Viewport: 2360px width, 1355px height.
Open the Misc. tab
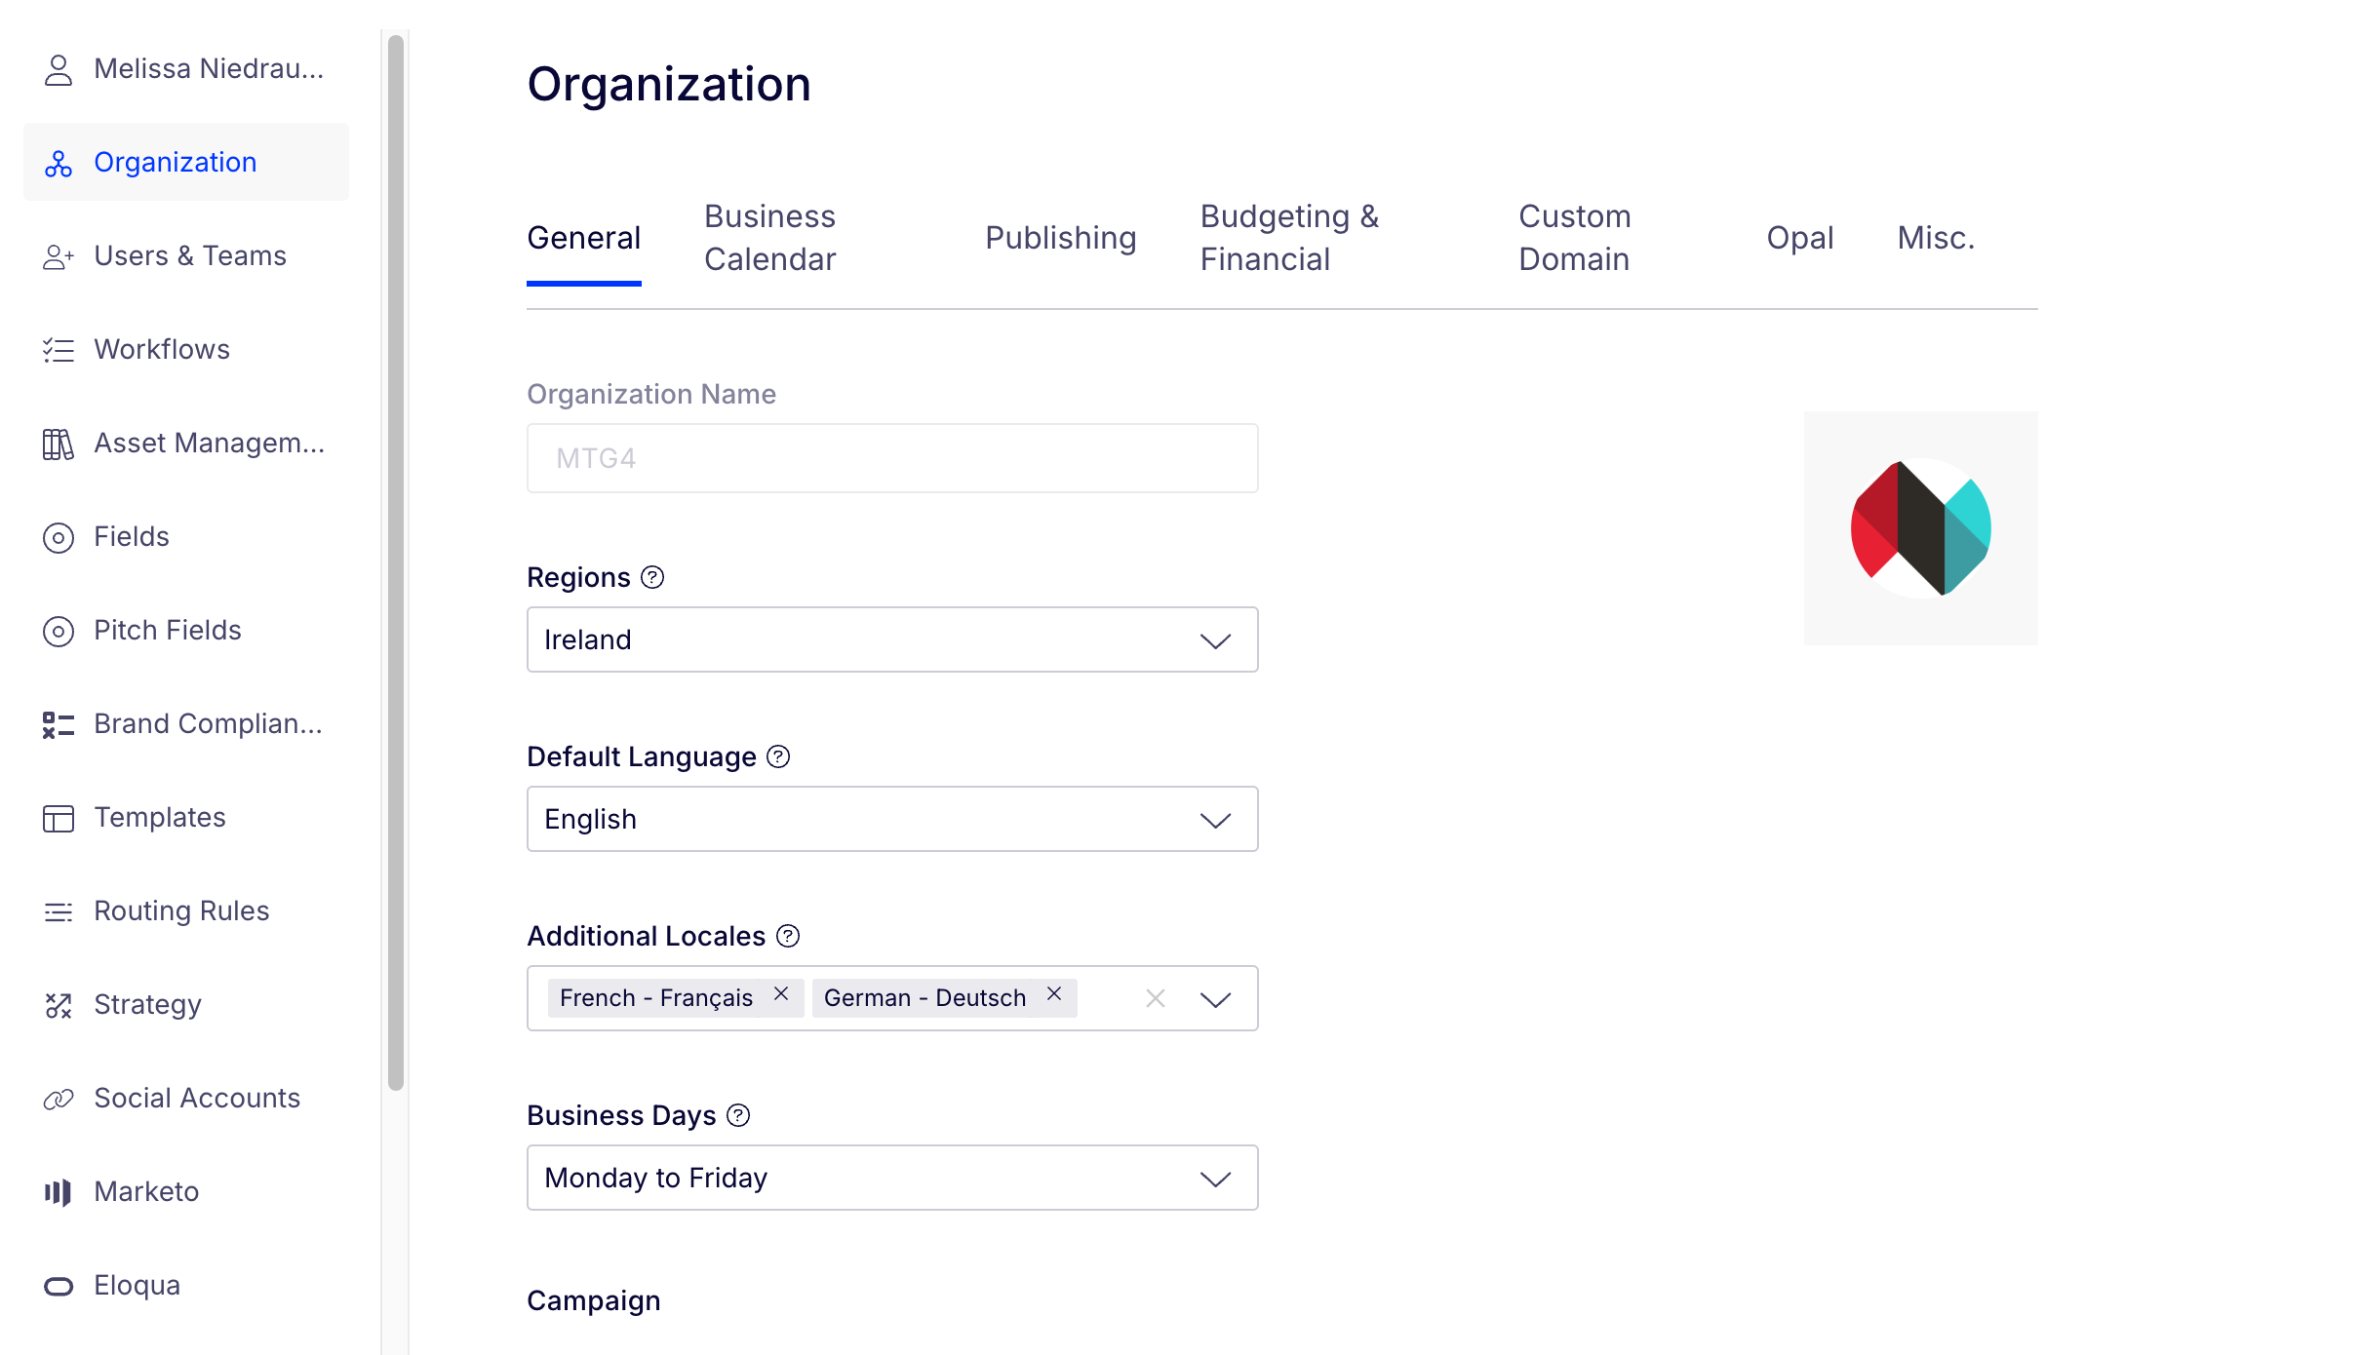pyautogui.click(x=1936, y=238)
